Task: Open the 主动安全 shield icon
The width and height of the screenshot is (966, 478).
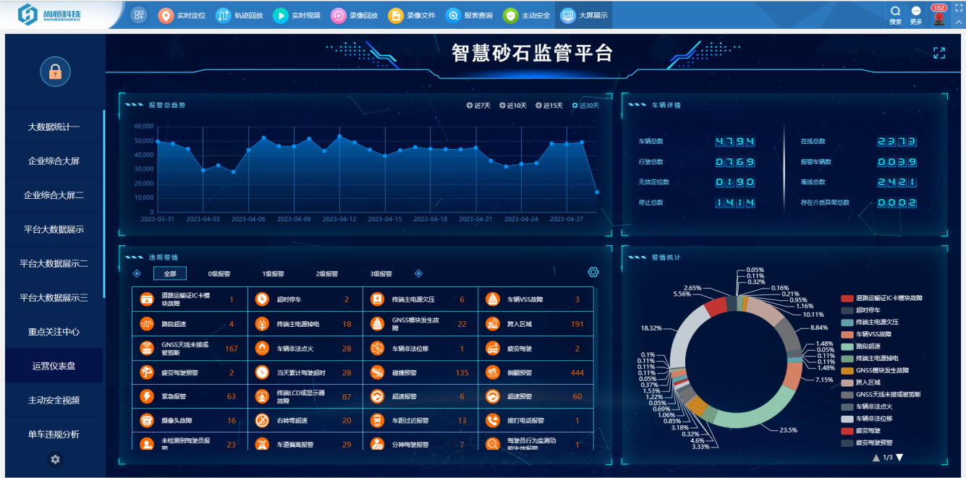Action: coord(510,15)
